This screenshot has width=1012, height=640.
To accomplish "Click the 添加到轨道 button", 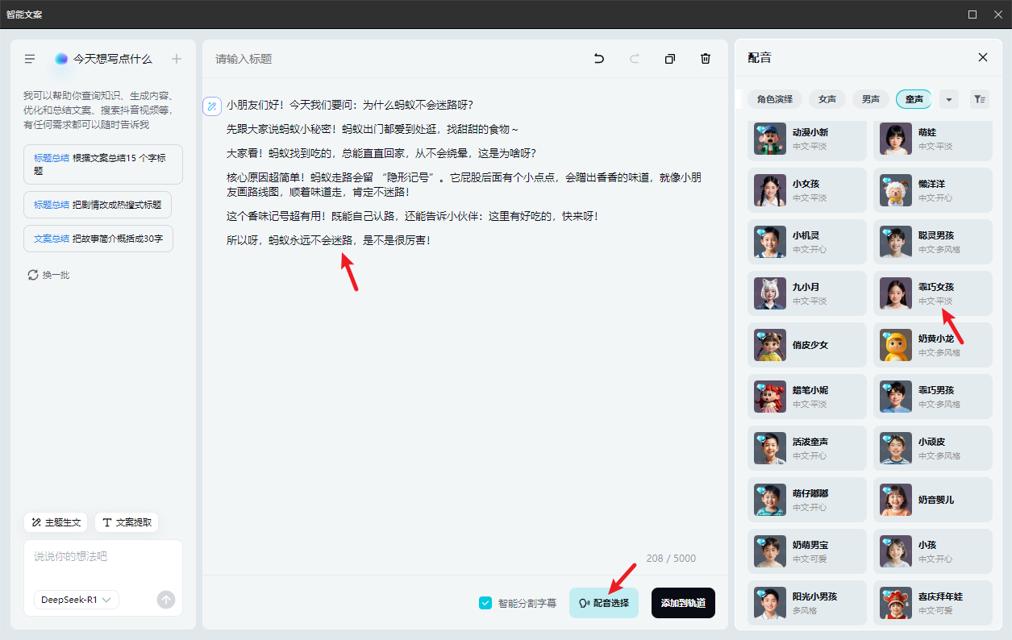I will click(x=683, y=603).
